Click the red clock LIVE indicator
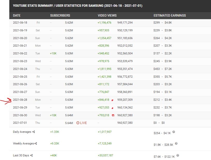 (82, 123)
